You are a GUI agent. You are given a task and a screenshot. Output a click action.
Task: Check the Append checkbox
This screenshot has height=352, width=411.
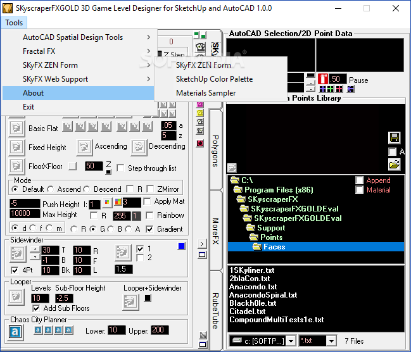(359, 180)
